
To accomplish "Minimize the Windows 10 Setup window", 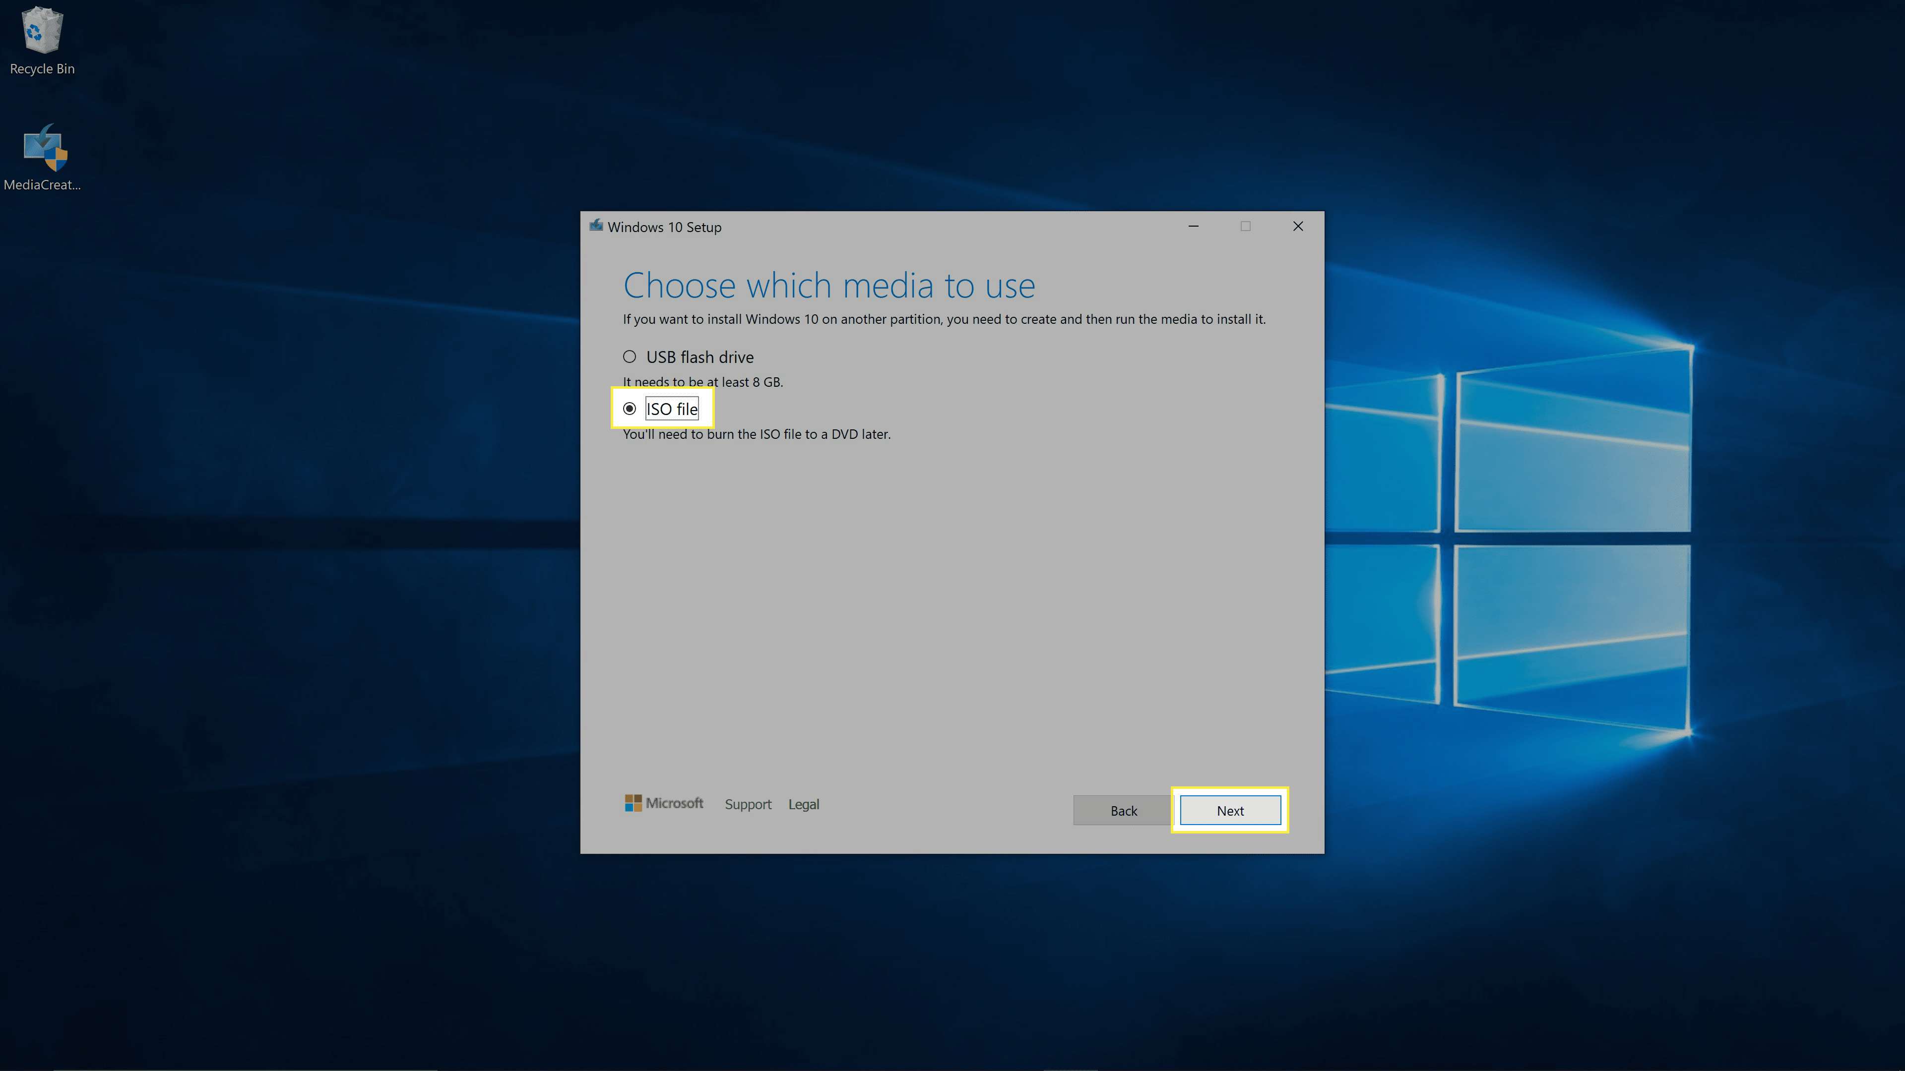I will coord(1193,226).
